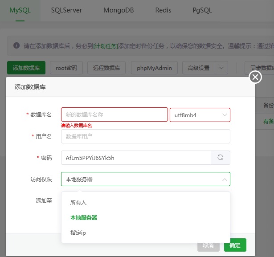This screenshot has height=257, width=274.
Task: Click the info icon in the notice bar
Action: [x=16, y=45]
